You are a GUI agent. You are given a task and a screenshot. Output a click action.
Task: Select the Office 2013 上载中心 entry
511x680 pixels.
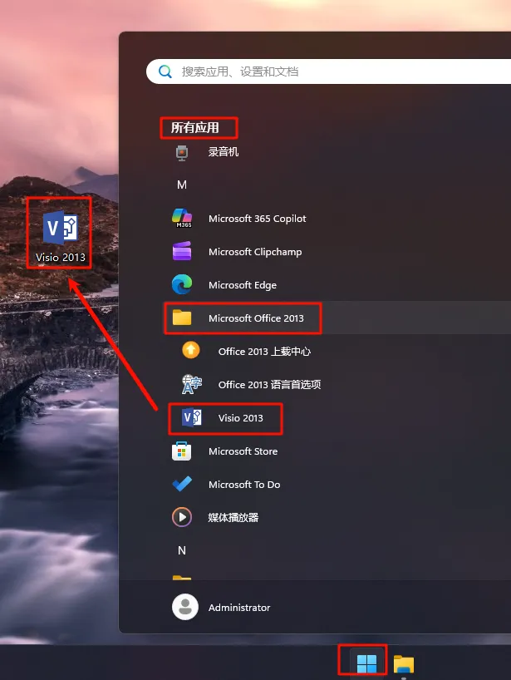point(264,352)
